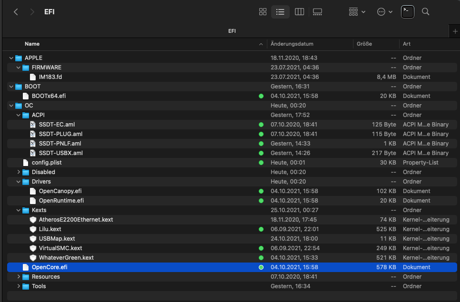460x302 pixels.
Task: Click the Lilu.kext shield icon
Action: point(33,229)
